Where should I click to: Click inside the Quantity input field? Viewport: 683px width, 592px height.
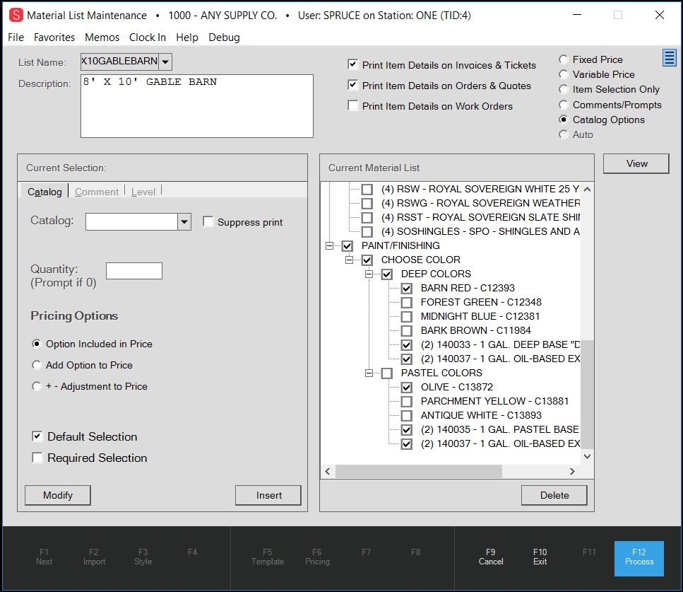[x=134, y=270]
